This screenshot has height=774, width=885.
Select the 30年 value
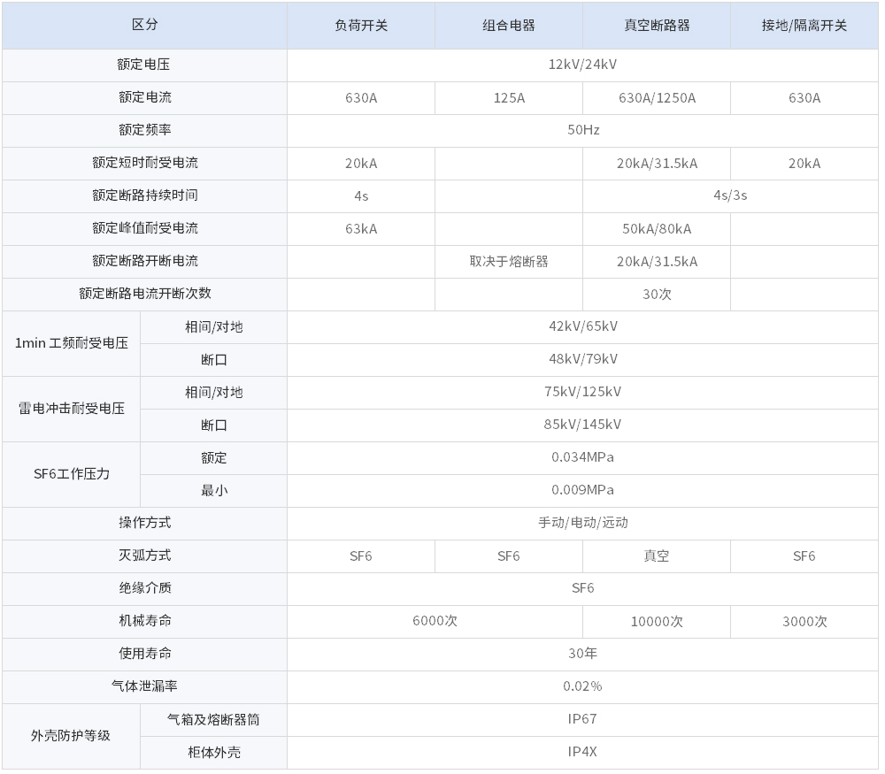click(x=582, y=654)
